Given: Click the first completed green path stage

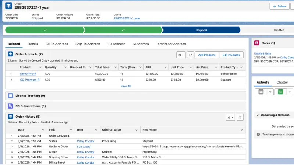Looking at the screenshot, I should coord(44,30).
